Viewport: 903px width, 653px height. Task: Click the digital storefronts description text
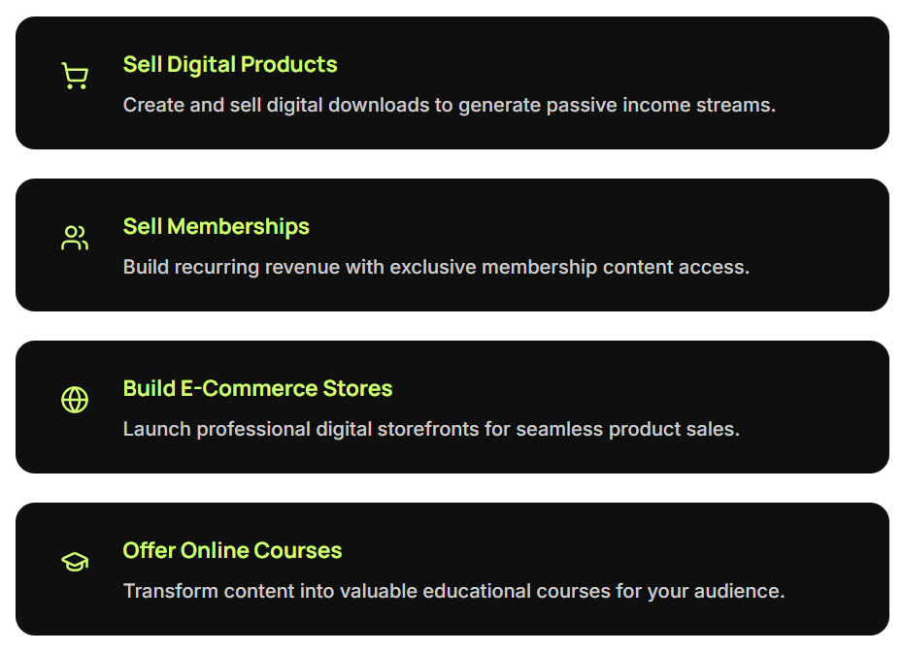(x=431, y=429)
